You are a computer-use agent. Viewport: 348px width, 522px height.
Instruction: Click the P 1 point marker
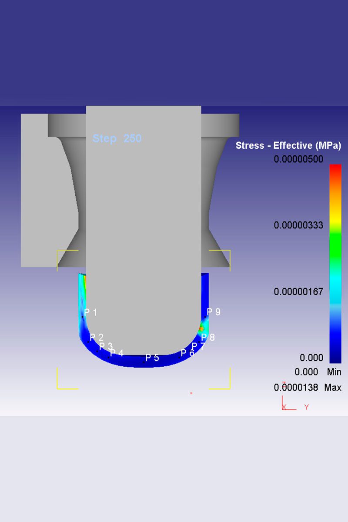[x=90, y=312]
